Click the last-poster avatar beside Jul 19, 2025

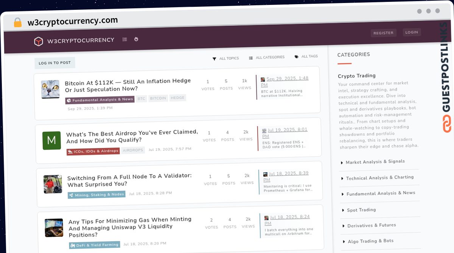click(264, 131)
